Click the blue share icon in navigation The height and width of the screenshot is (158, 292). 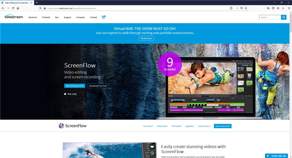[104, 17]
